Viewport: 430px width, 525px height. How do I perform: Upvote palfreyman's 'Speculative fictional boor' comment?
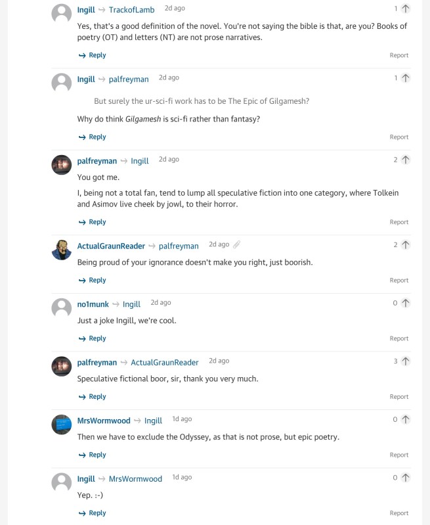[x=405, y=361]
